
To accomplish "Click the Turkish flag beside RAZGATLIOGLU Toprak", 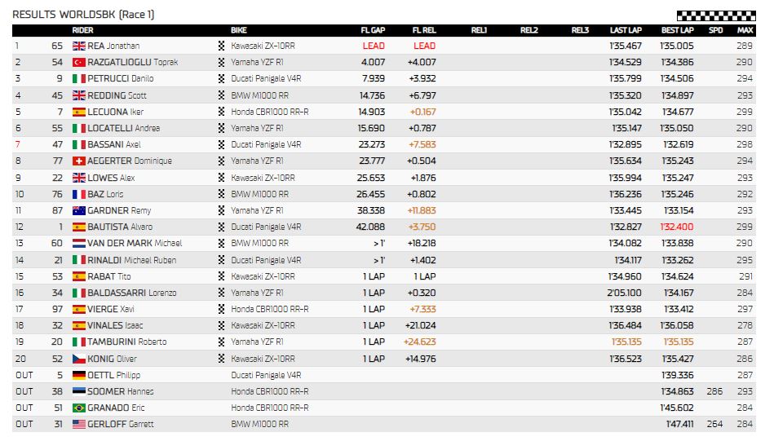I will coord(79,62).
